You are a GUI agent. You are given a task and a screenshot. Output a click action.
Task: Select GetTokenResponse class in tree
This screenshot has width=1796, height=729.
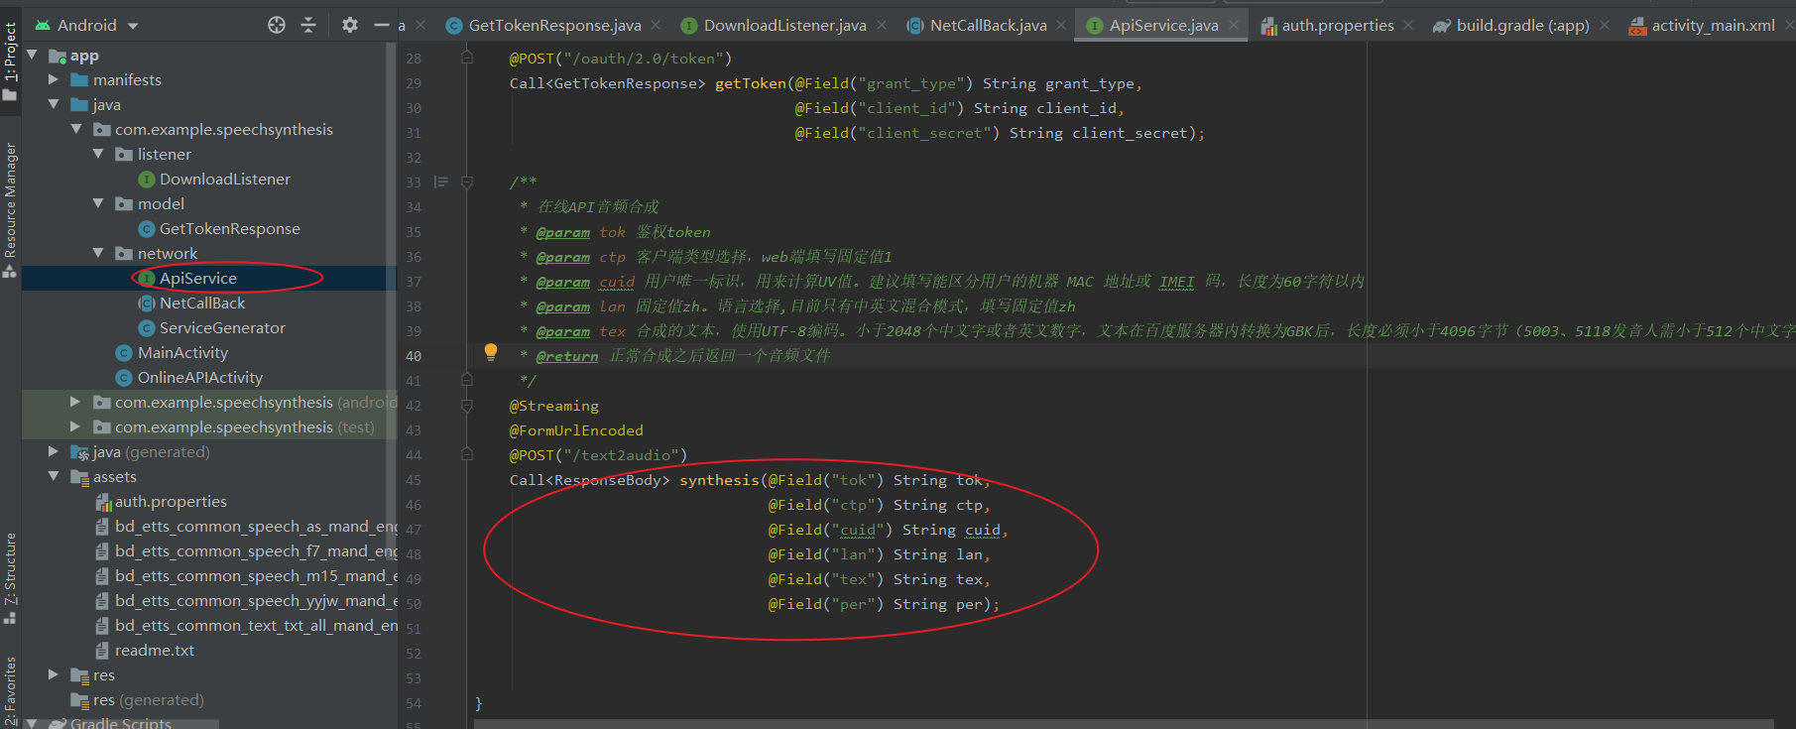(229, 228)
